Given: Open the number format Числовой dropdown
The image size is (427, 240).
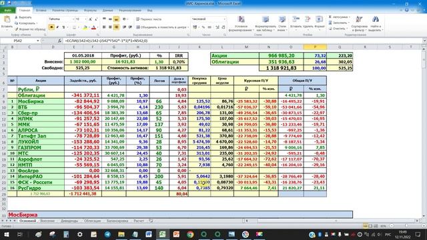Looking at the screenshot, I should point(224,19).
